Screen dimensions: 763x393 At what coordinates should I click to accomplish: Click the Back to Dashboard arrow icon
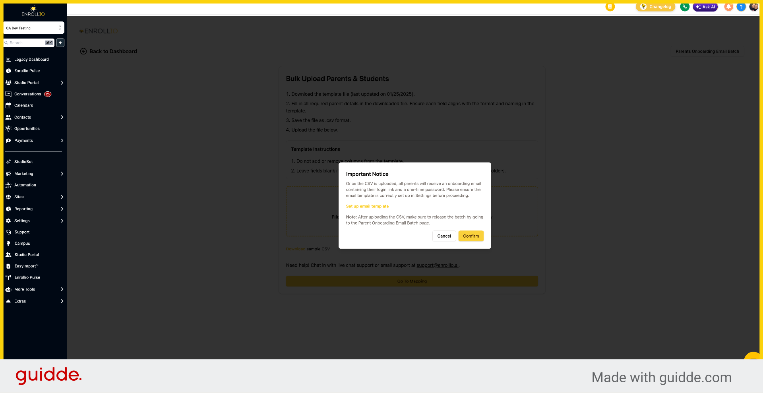[83, 51]
